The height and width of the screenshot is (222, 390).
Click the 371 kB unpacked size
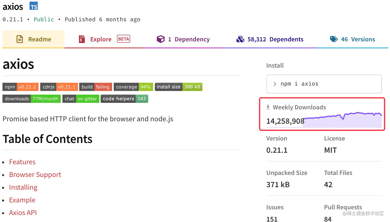click(278, 184)
